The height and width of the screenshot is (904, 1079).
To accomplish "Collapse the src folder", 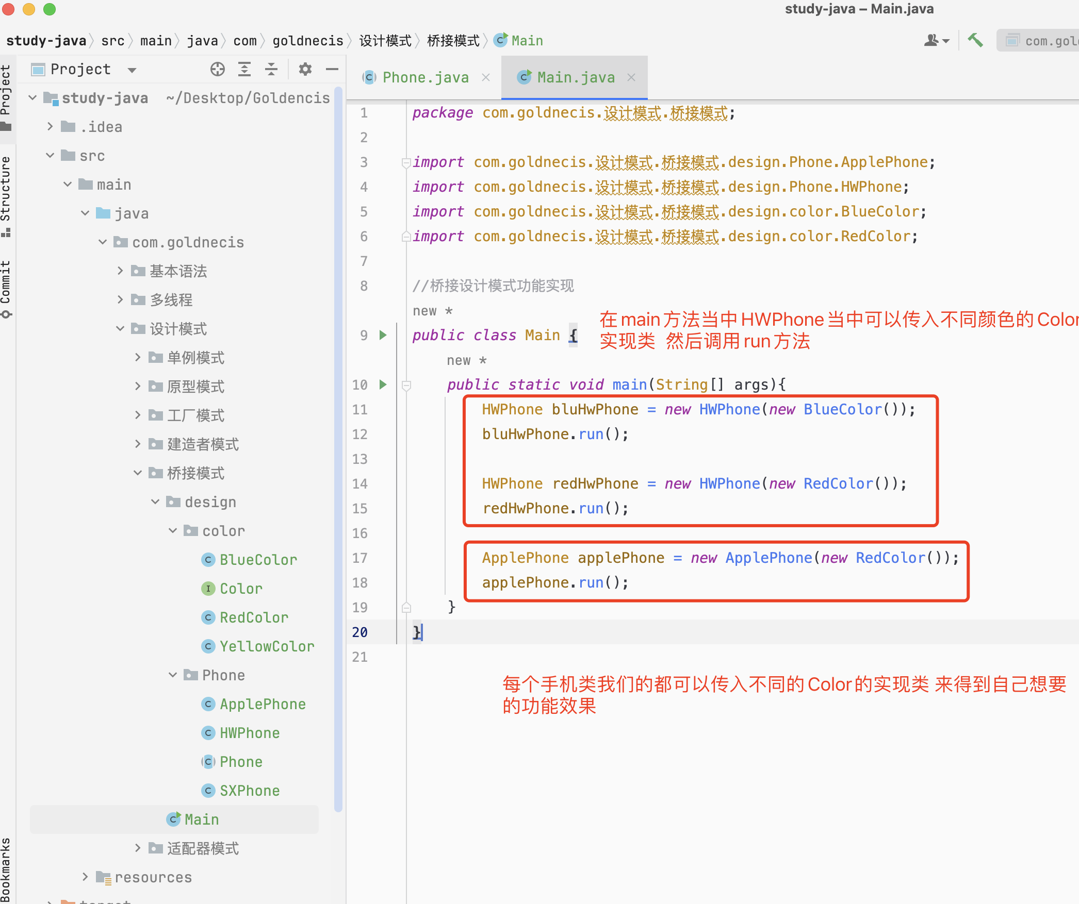I will pos(50,155).
